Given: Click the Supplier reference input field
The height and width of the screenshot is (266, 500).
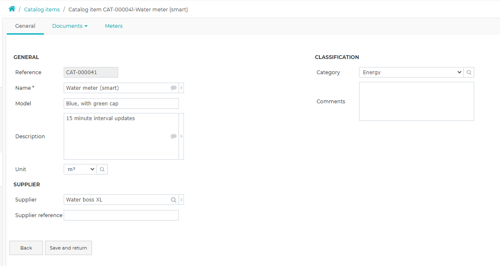Looking at the screenshot, I should 121,215.
